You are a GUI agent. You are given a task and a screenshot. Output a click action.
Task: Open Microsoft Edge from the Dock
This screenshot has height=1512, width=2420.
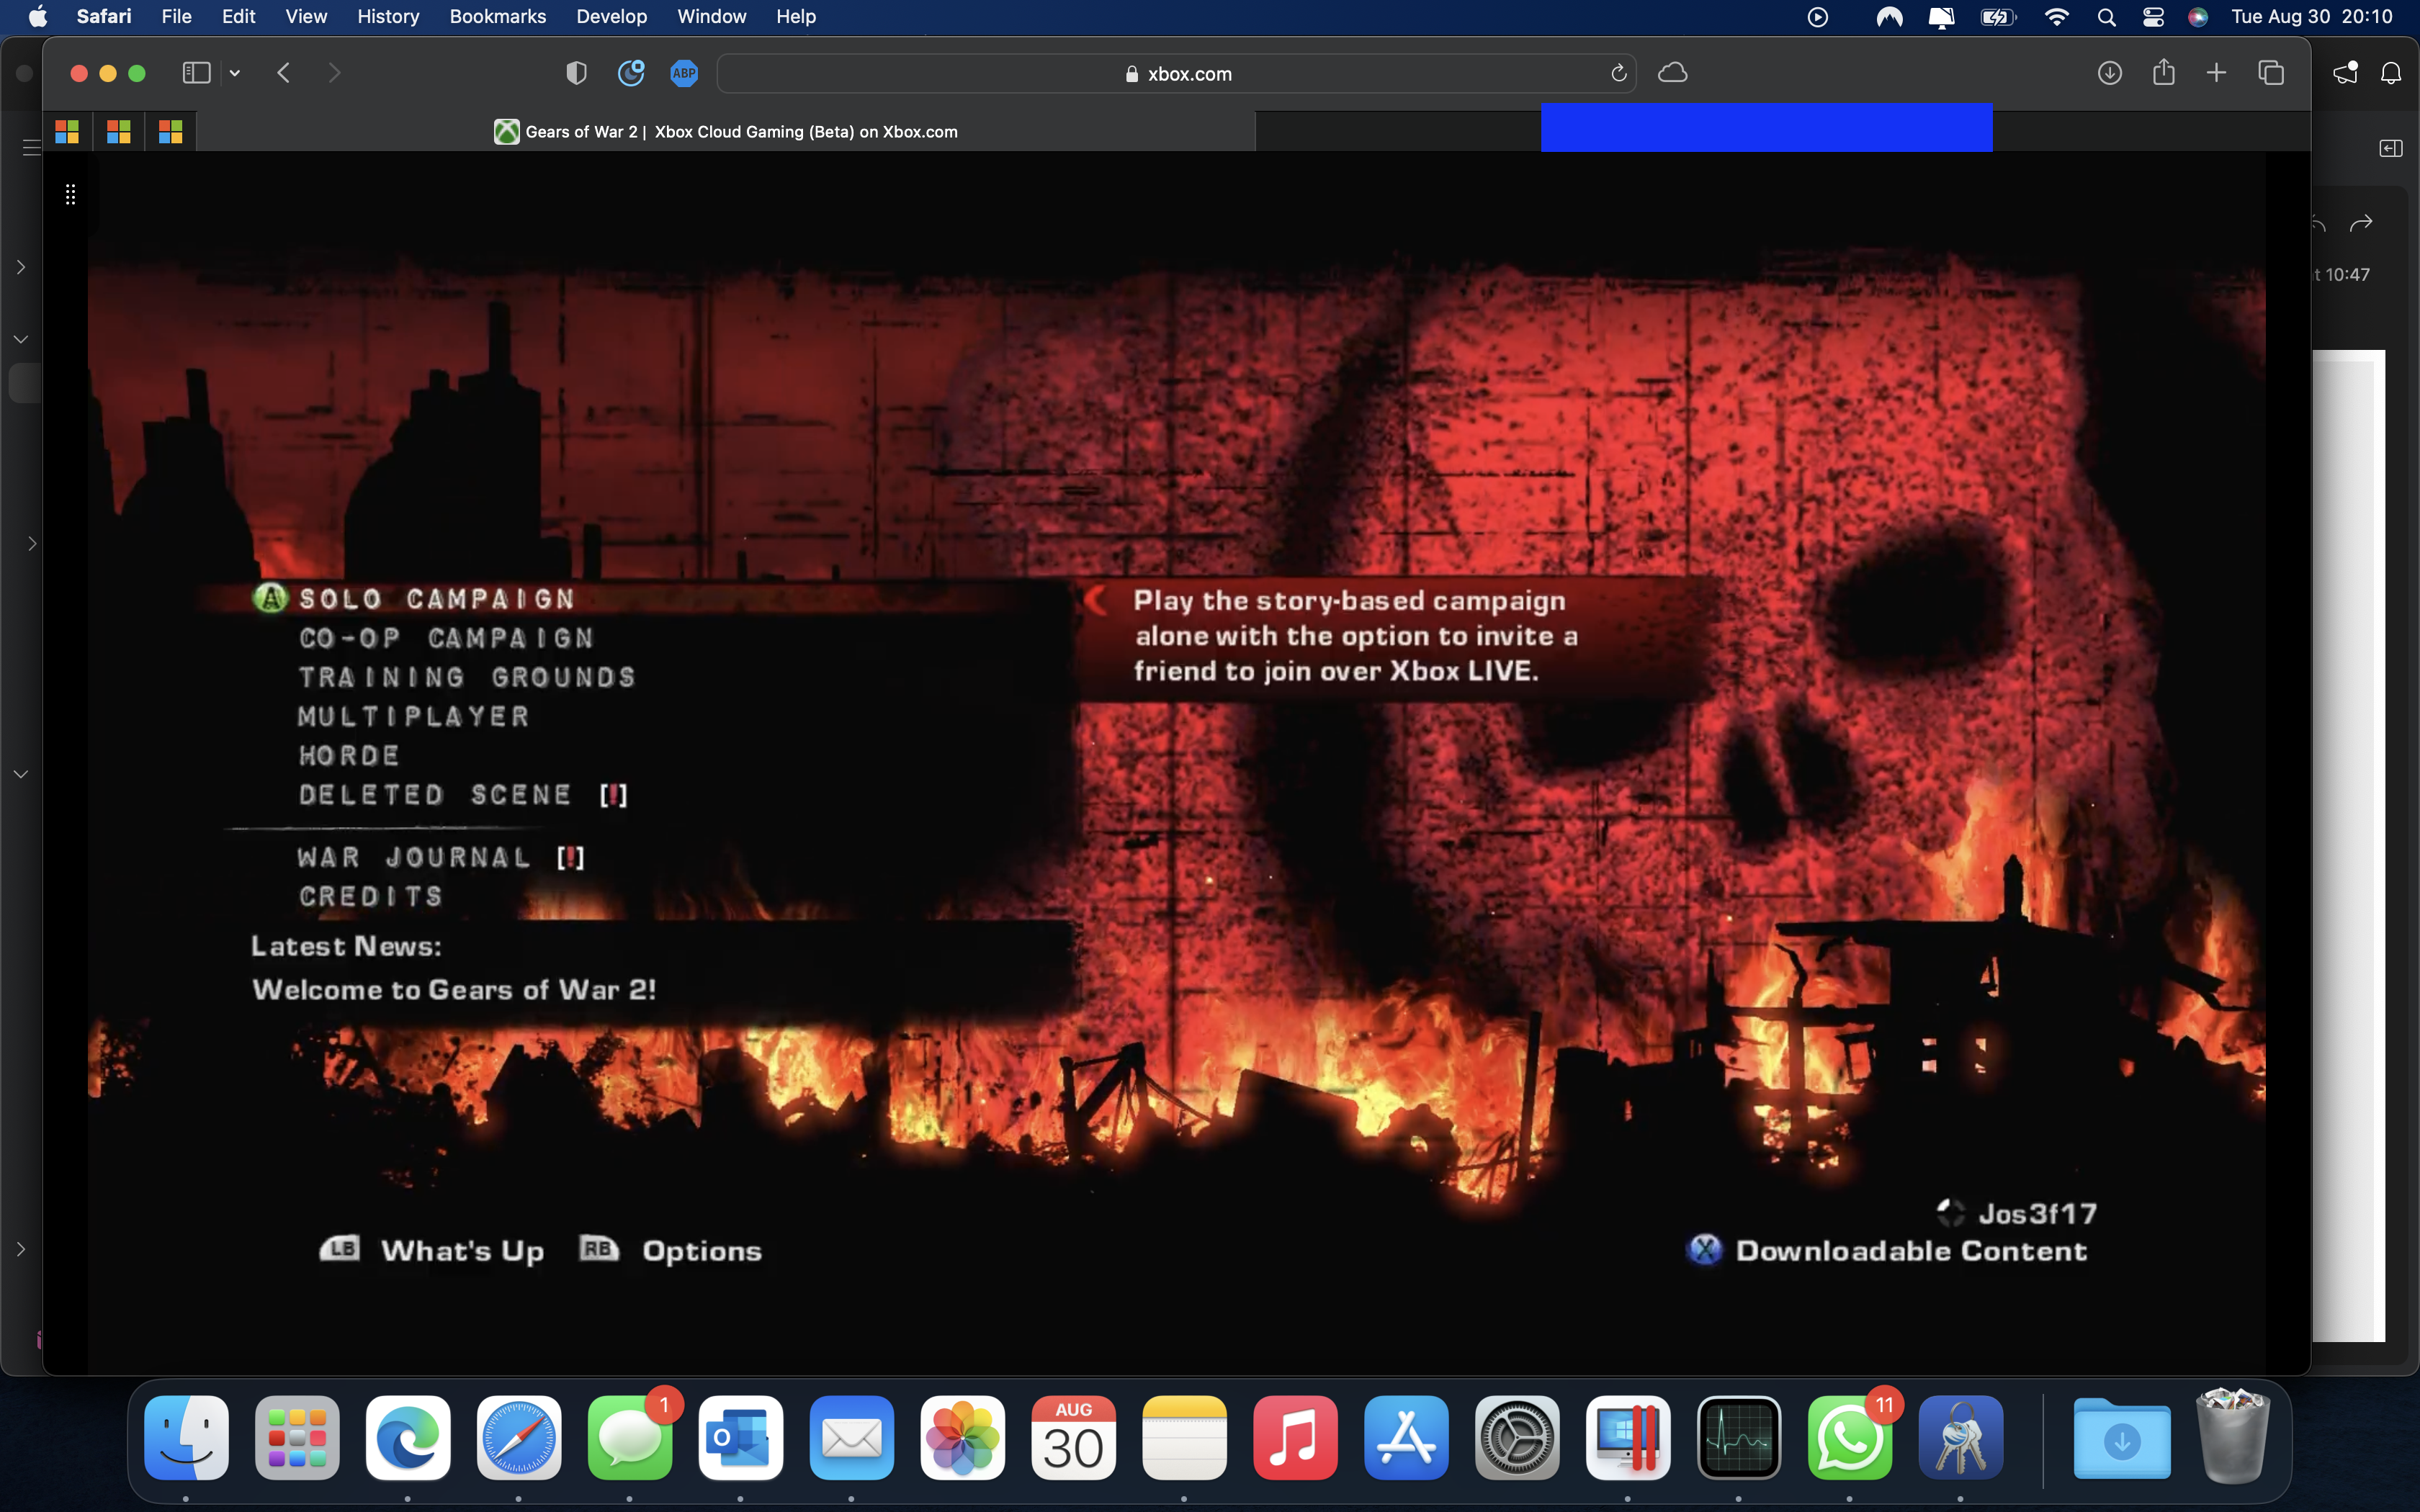coord(408,1437)
